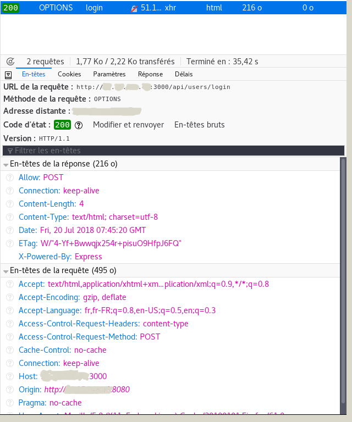Click Modifier et renvoyer button
Viewport: 352px width, 422px height.
128,125
